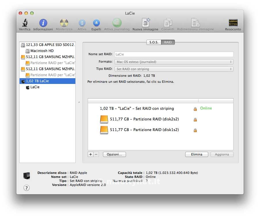Open the Tipo RAID dropdown

pos(174,69)
